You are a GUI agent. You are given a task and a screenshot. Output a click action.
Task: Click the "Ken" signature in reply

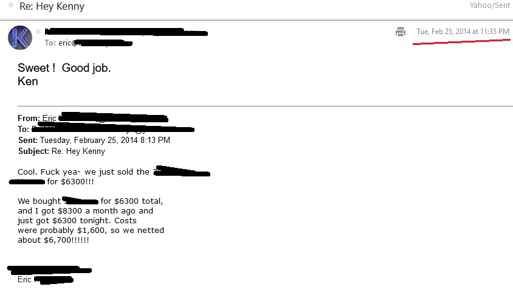[x=28, y=81]
